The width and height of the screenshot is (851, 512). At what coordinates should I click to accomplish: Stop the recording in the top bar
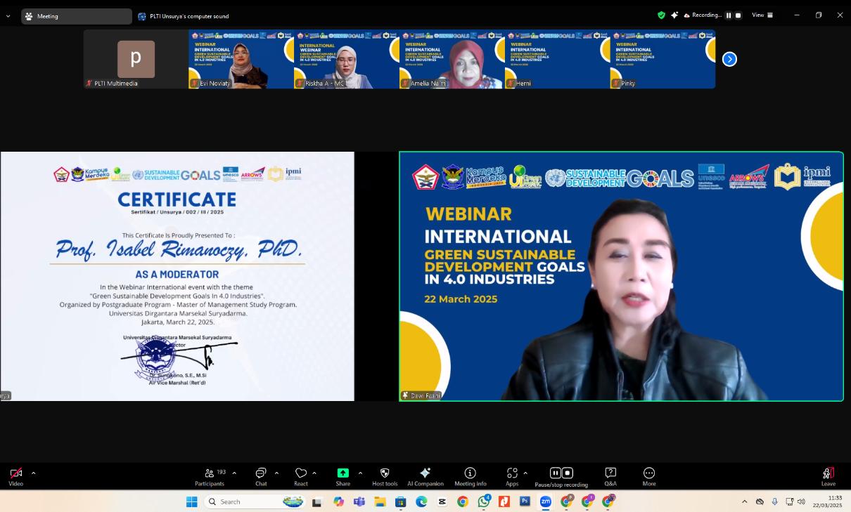click(738, 15)
